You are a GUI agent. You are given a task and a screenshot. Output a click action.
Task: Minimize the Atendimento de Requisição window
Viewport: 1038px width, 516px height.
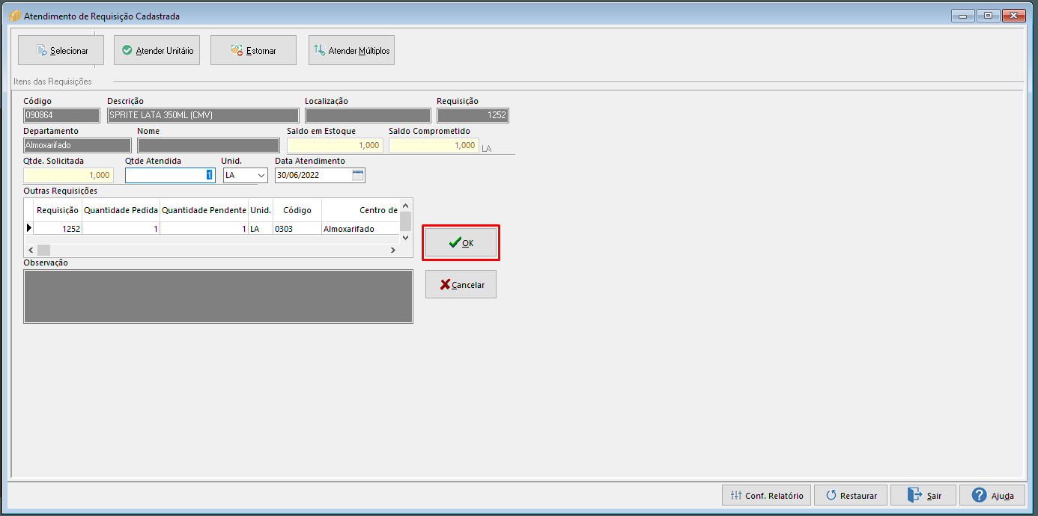[x=962, y=15]
